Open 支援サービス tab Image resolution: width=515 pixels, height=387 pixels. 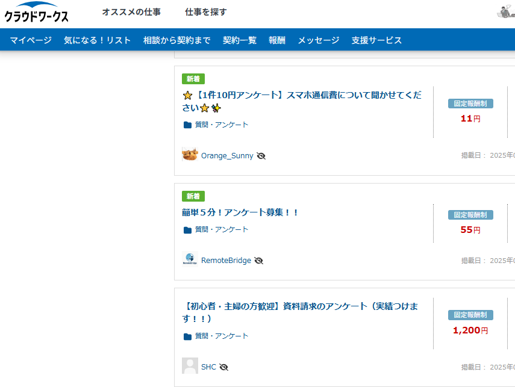coord(376,40)
